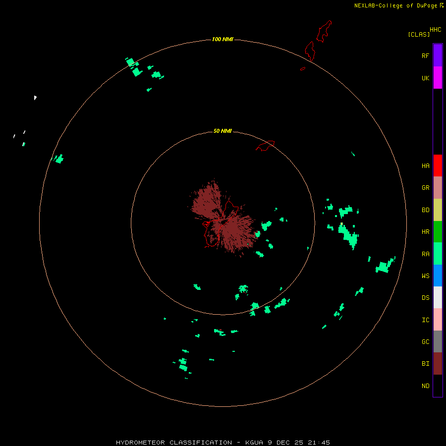Click the 50 NMI range ring label

click(x=223, y=131)
